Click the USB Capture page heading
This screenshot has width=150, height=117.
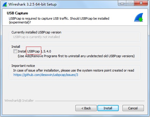click(x=18, y=13)
